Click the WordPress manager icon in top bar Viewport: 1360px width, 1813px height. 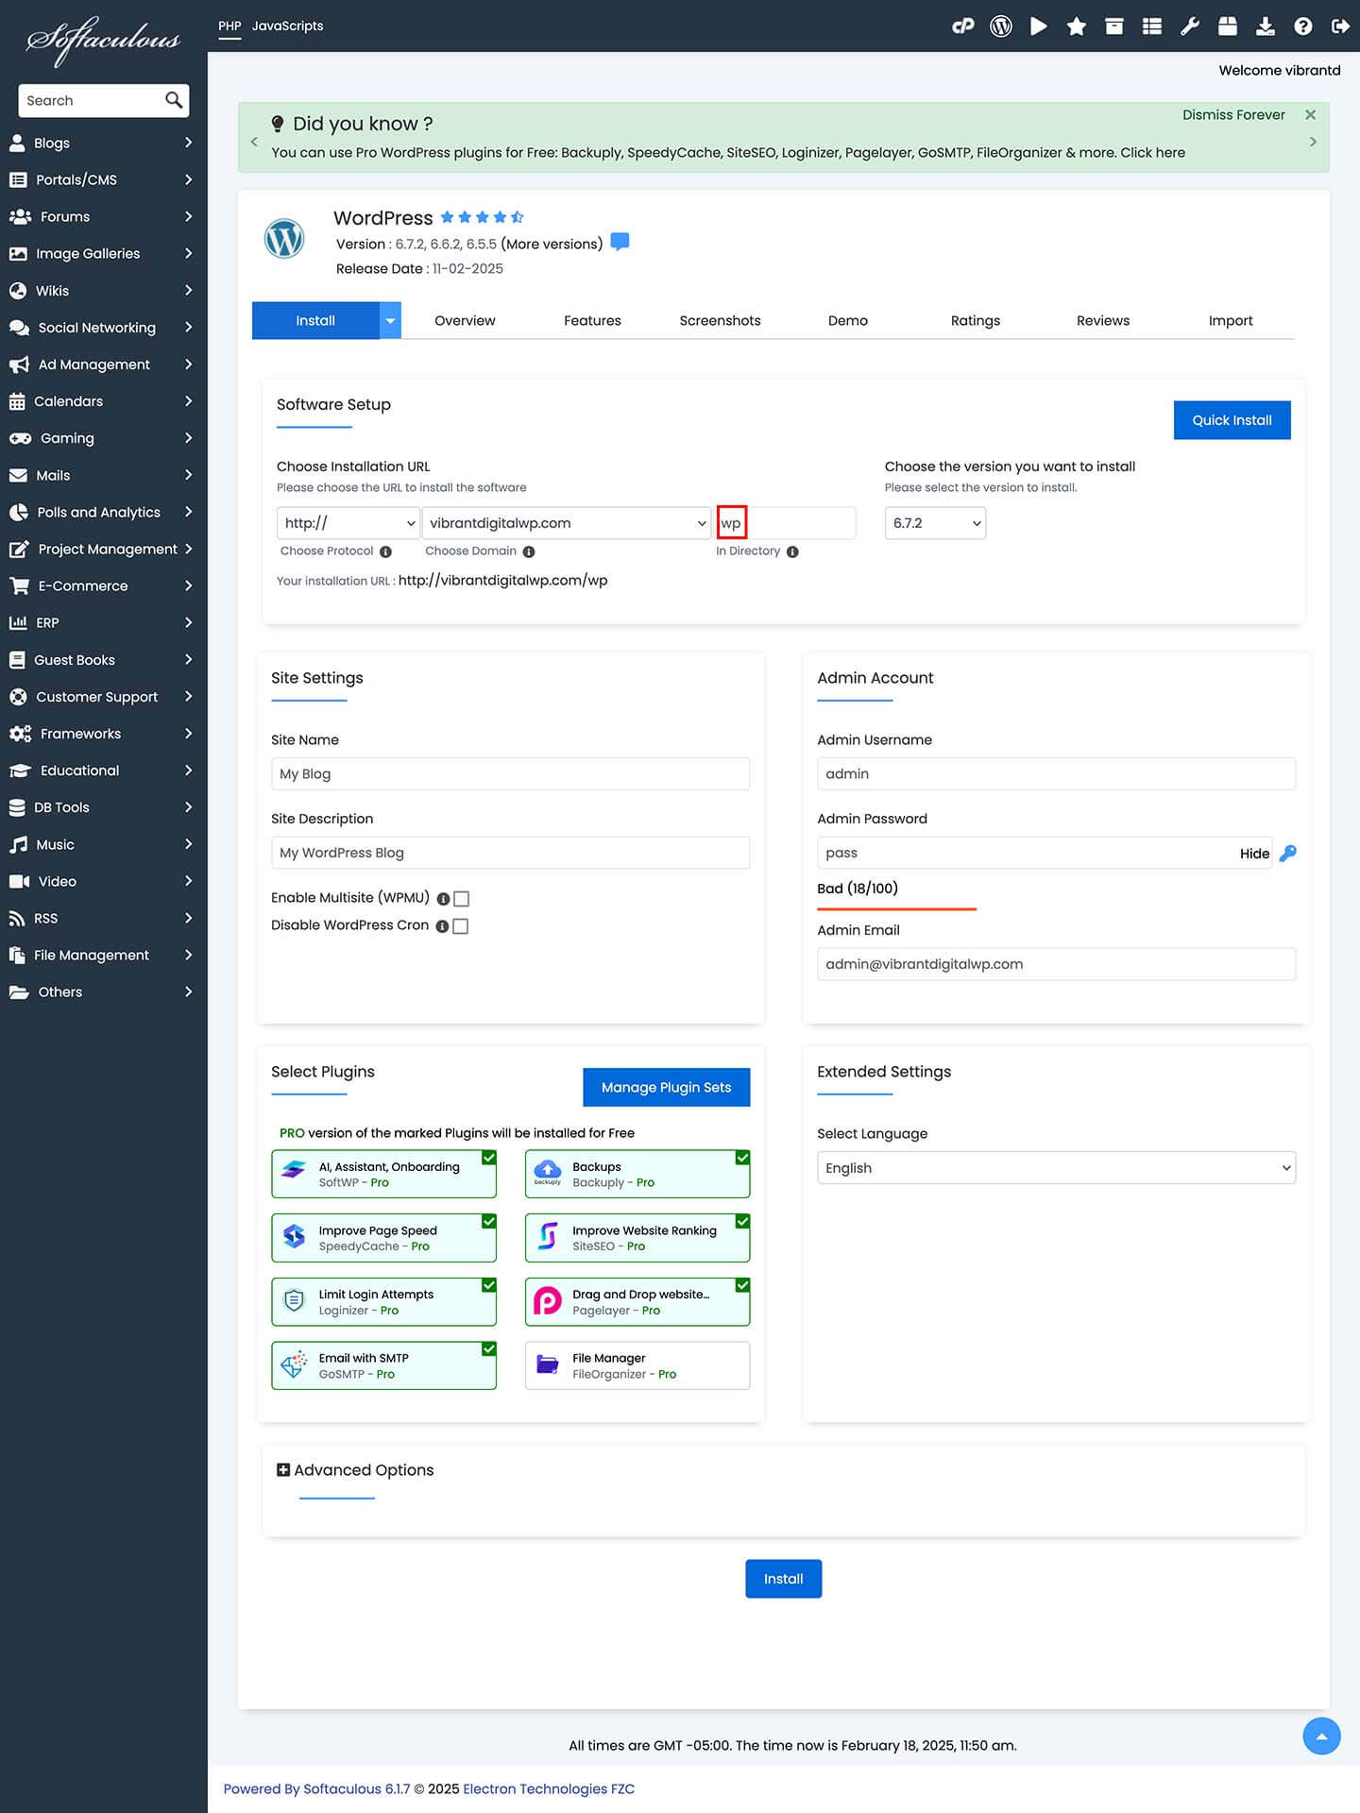tap(1001, 26)
